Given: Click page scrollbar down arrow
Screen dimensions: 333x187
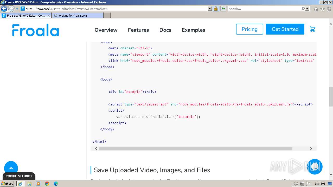Looking at the screenshot, I should tap(331, 174).
